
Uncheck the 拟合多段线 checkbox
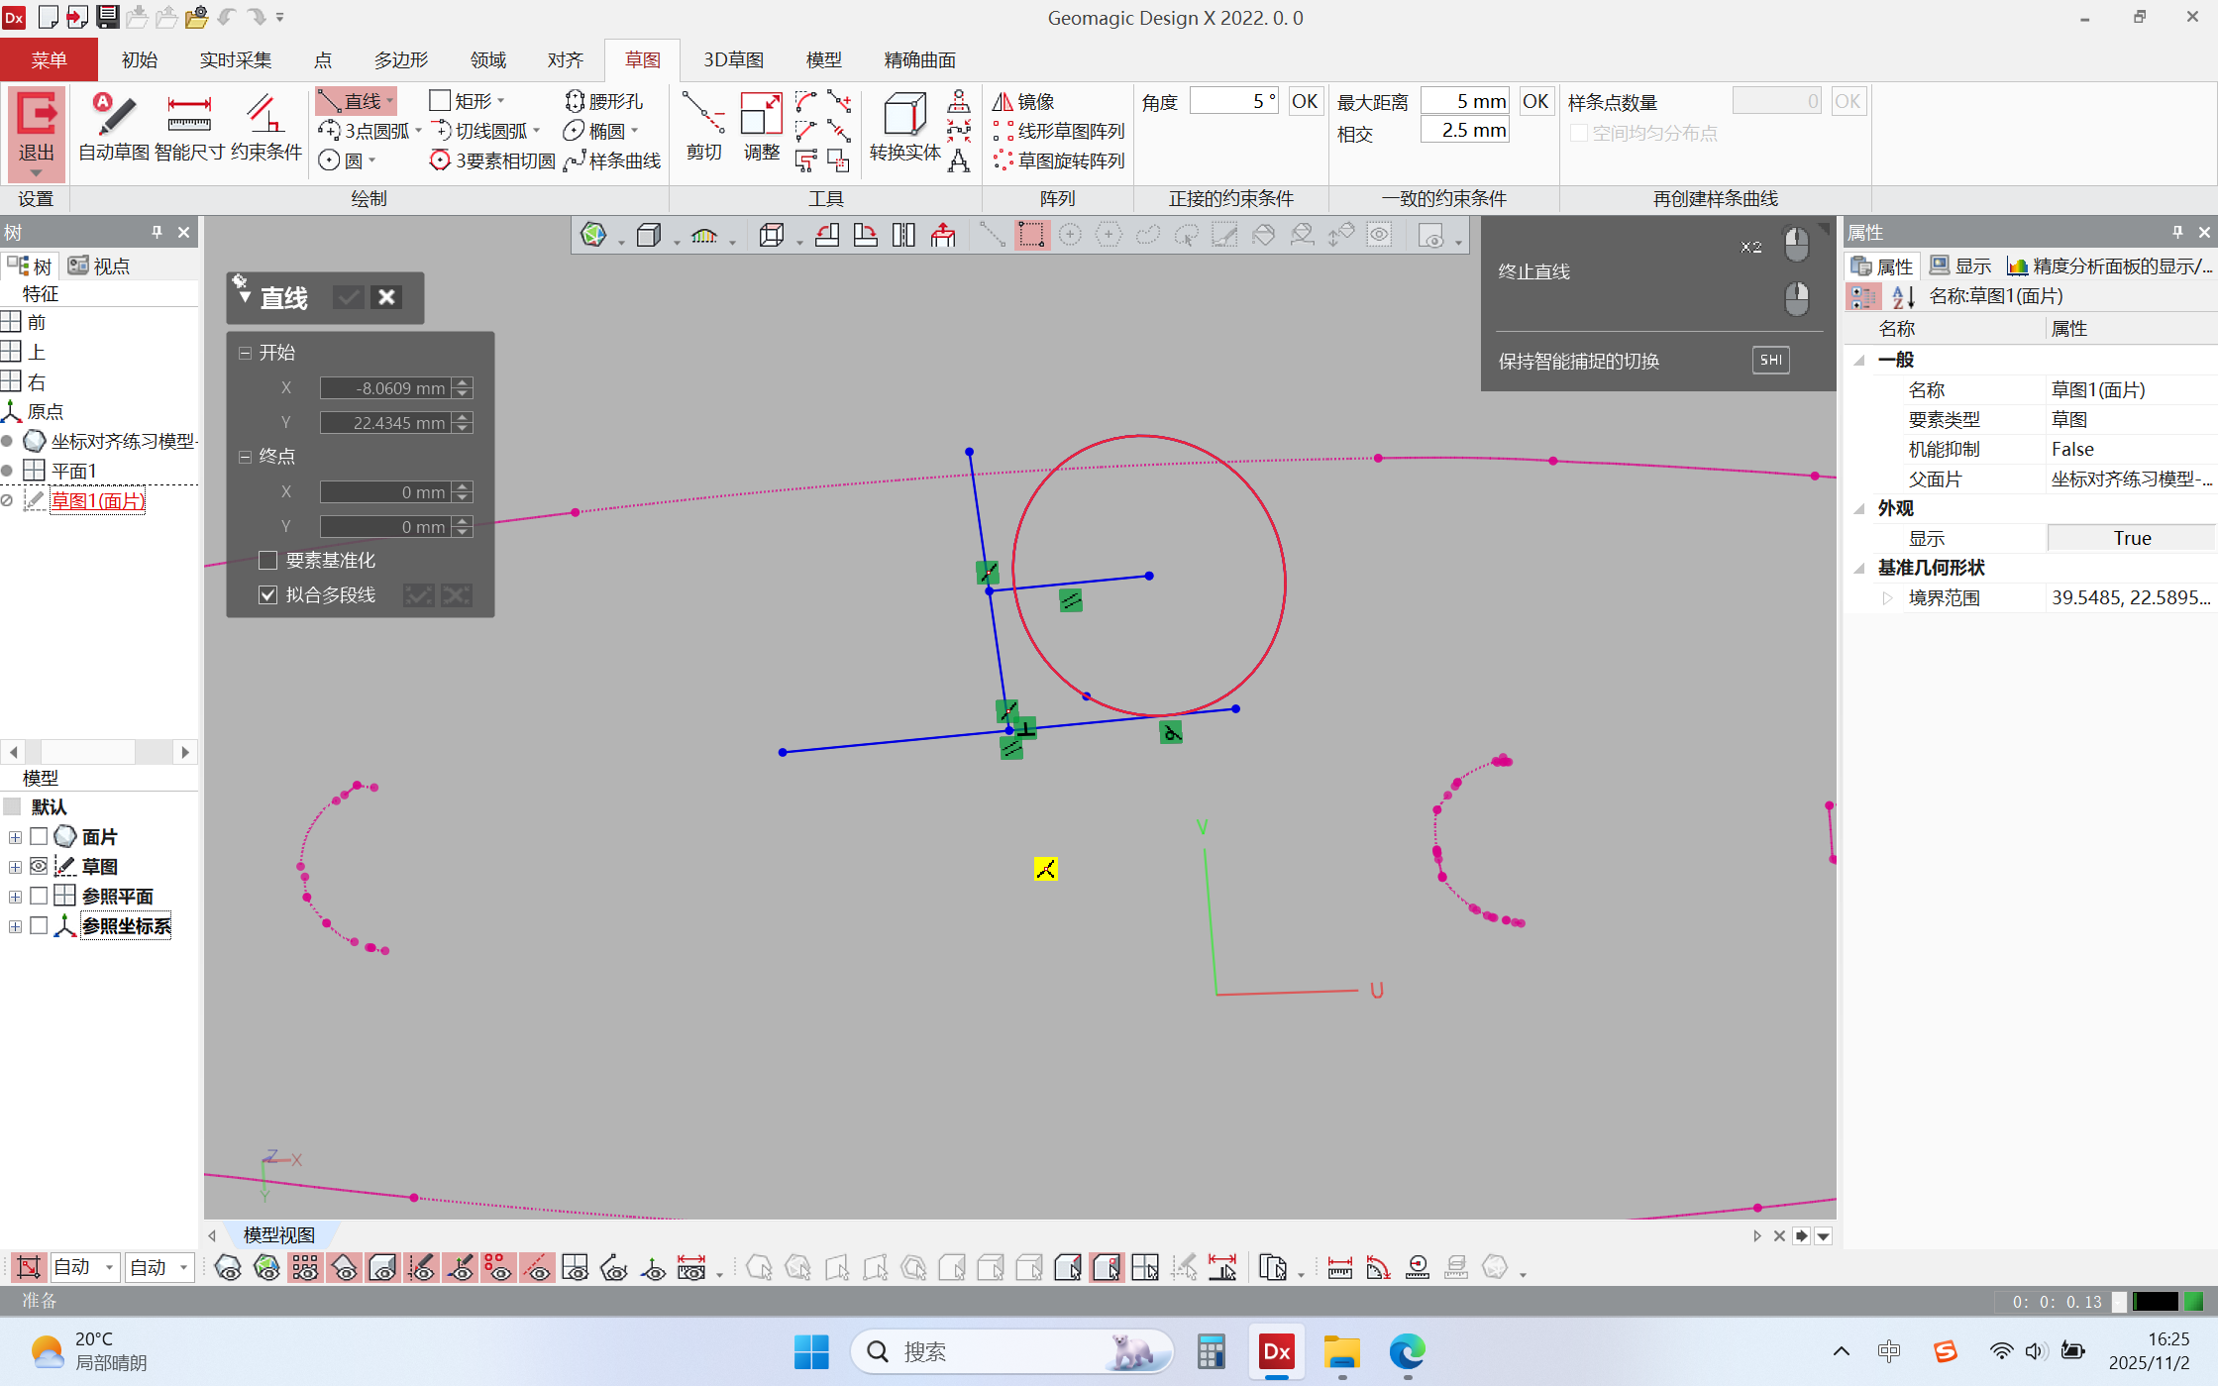pyautogui.click(x=267, y=595)
